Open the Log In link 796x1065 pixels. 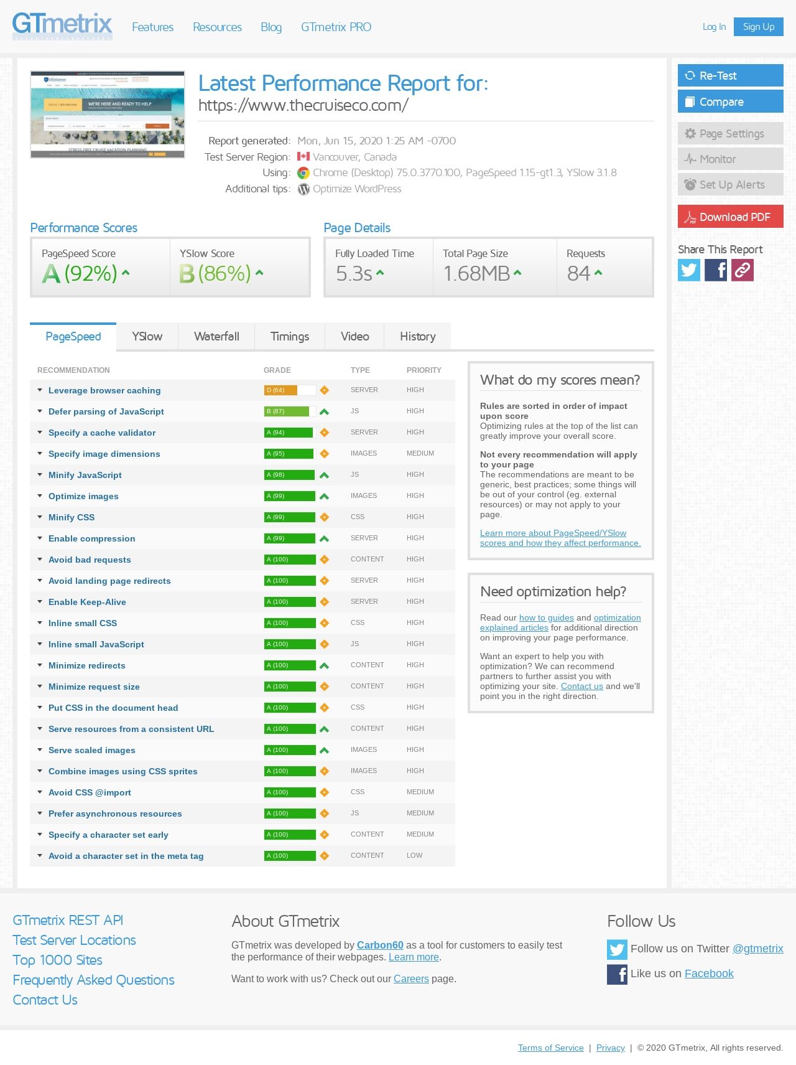click(x=714, y=27)
